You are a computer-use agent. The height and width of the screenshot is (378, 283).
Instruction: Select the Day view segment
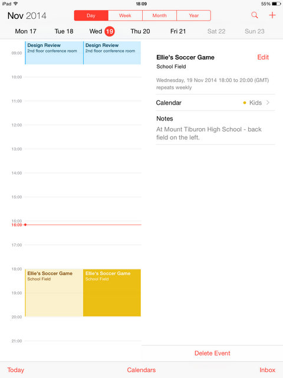(91, 15)
